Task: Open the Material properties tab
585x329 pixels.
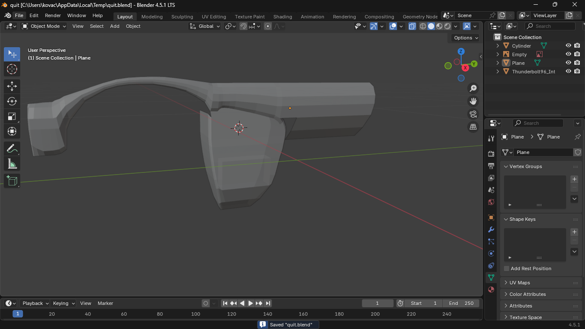Action: 491,290
